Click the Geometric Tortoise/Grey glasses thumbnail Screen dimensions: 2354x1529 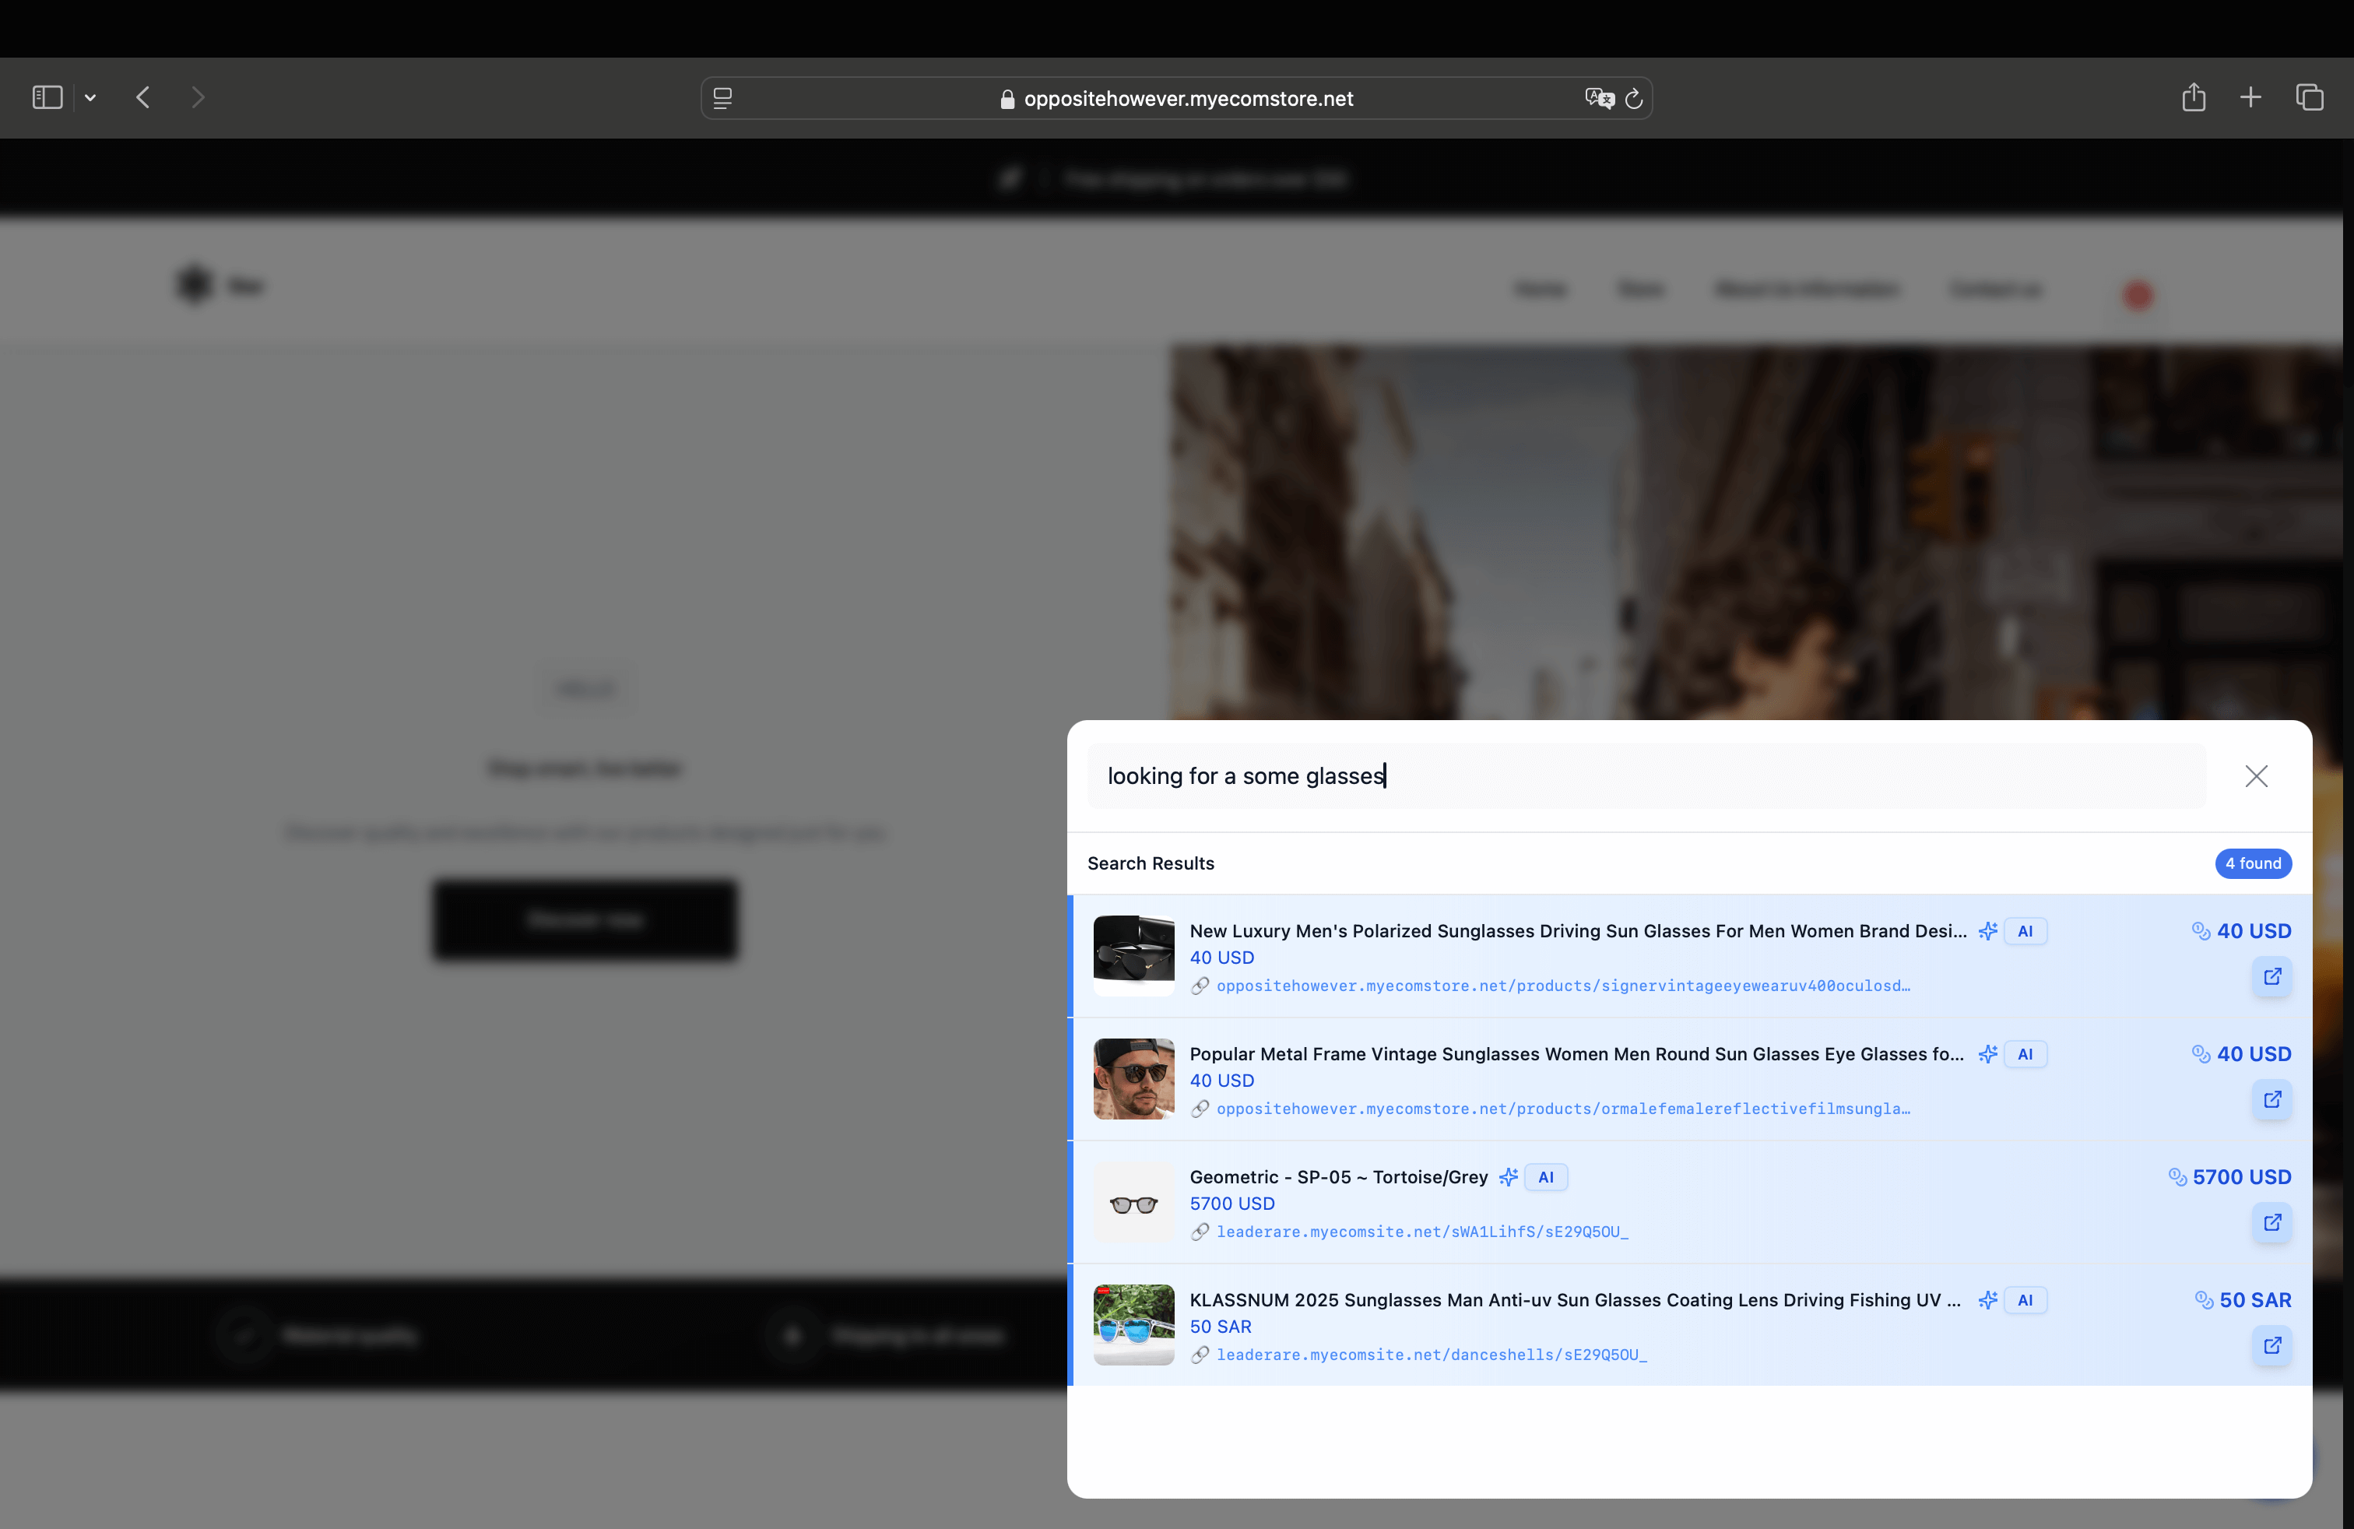pyautogui.click(x=1133, y=1203)
